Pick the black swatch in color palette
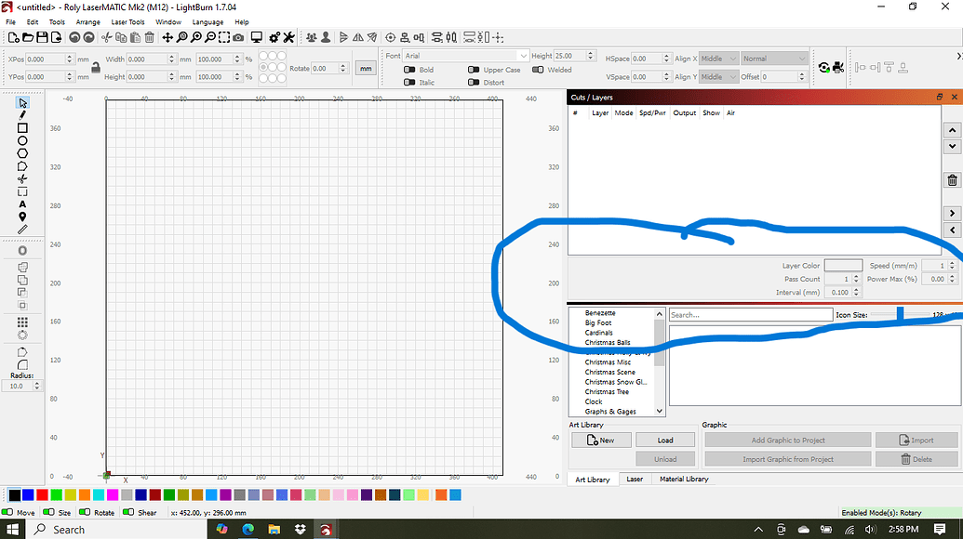The width and height of the screenshot is (963, 539). pos(14,494)
